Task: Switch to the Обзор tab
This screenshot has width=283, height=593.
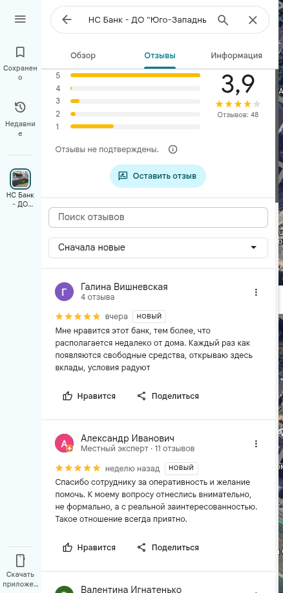Action: (x=83, y=56)
